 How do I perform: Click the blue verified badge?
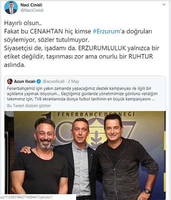(39, 81)
